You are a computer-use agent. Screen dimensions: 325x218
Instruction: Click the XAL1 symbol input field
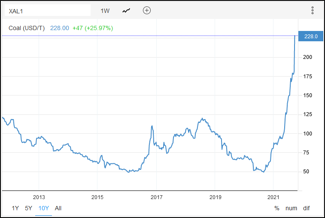pos(48,10)
